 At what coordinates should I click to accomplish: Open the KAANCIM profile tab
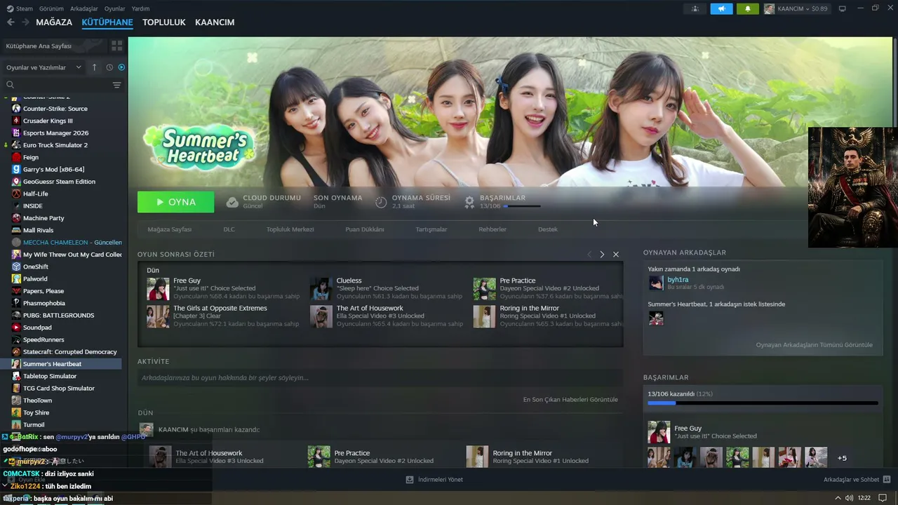pos(215,22)
